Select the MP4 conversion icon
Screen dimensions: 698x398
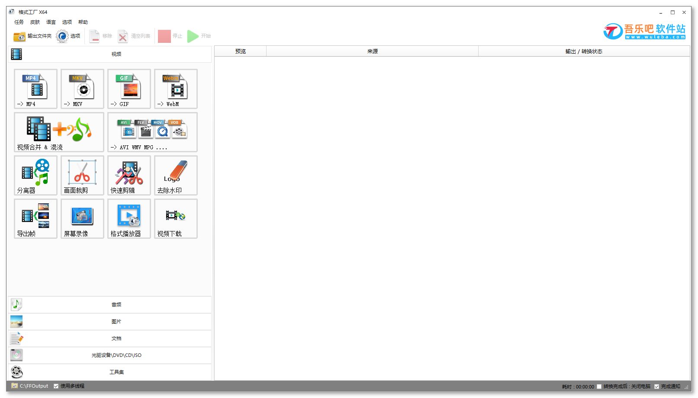pyautogui.click(x=35, y=89)
